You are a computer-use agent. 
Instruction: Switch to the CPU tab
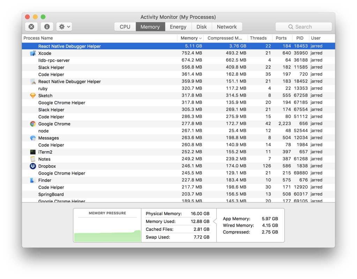(125, 27)
